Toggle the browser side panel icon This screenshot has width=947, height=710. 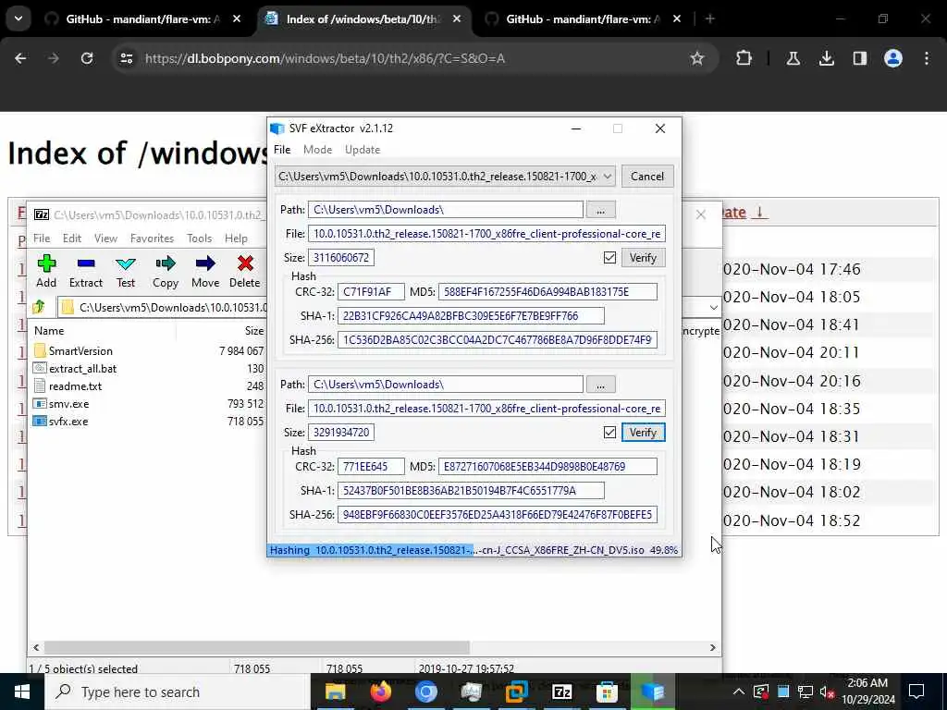click(859, 58)
